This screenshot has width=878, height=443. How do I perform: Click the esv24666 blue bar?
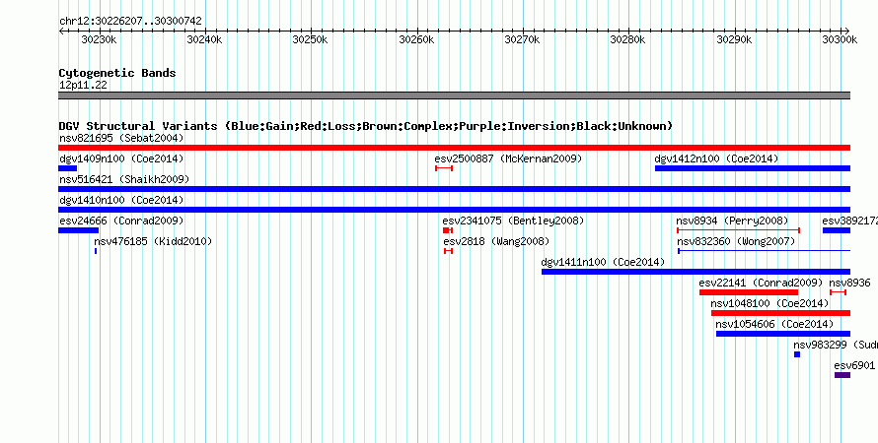[78, 230]
